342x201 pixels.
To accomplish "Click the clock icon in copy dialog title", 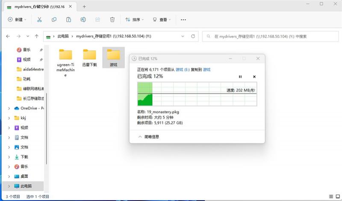I will 134,59.
